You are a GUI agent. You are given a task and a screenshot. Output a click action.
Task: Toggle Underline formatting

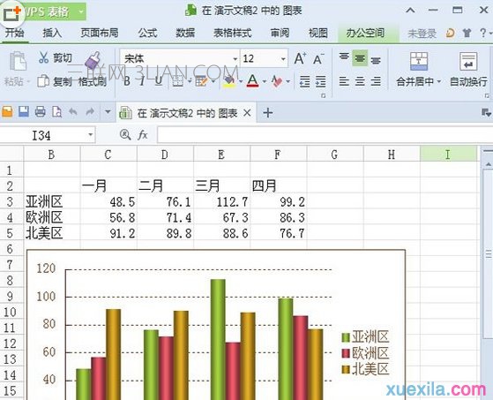159,81
